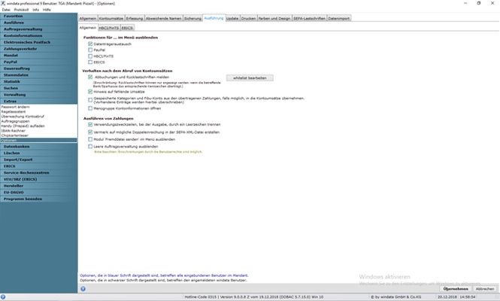Switch to the Update tab
This screenshot has width=500, height=301.
point(232,19)
